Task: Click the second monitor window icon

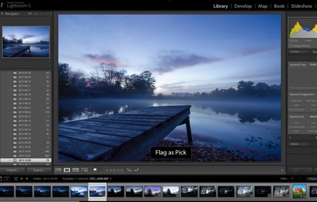Action: click(x=7, y=179)
